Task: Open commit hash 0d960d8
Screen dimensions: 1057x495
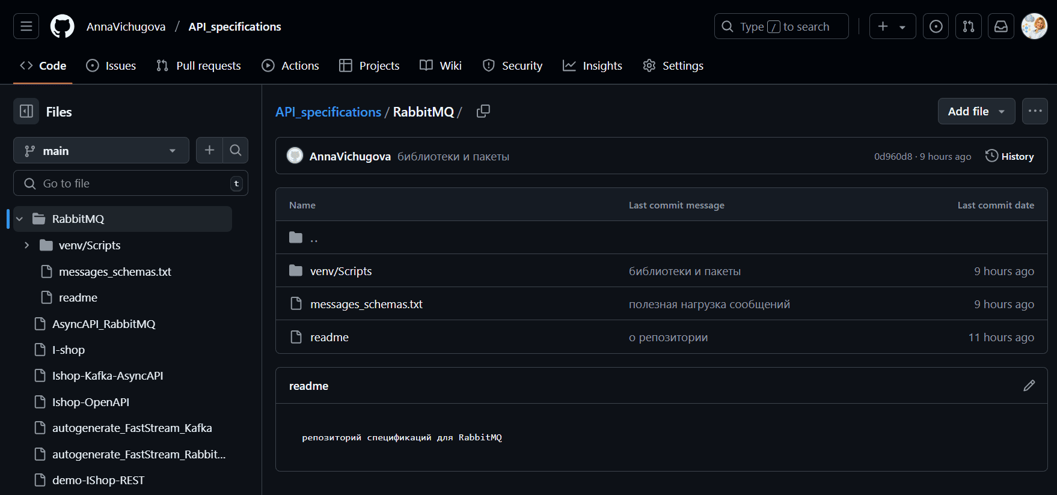Action: point(893,156)
